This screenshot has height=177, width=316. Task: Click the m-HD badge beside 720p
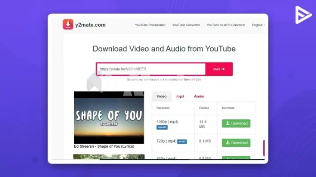coord(182,142)
